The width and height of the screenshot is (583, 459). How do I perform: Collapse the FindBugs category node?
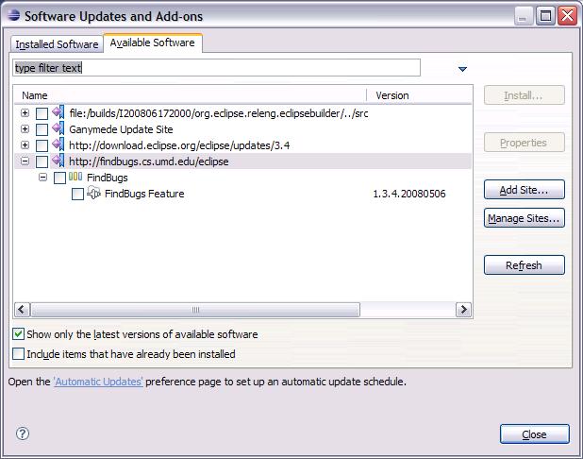click(42, 178)
